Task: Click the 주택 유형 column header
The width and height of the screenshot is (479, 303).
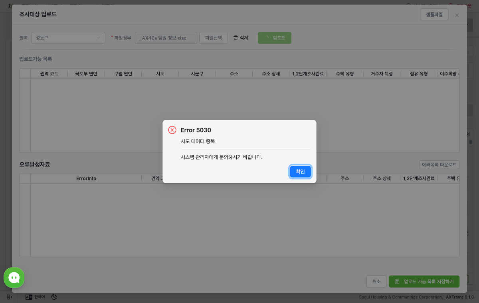Action: [x=345, y=74]
